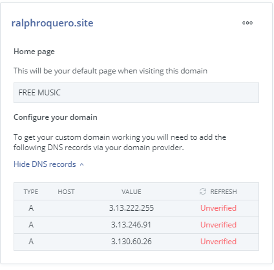Click the HOST column header
The image size is (274, 270).
[66, 191]
